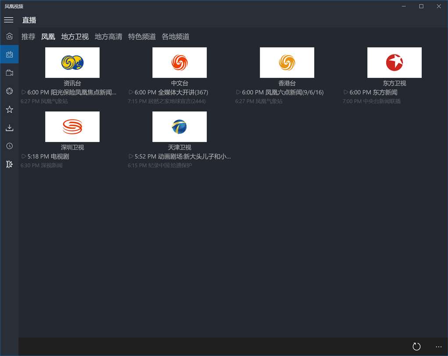Open favorites star icon in sidebar
Screen dimensions: 448x356
pos(9,109)
